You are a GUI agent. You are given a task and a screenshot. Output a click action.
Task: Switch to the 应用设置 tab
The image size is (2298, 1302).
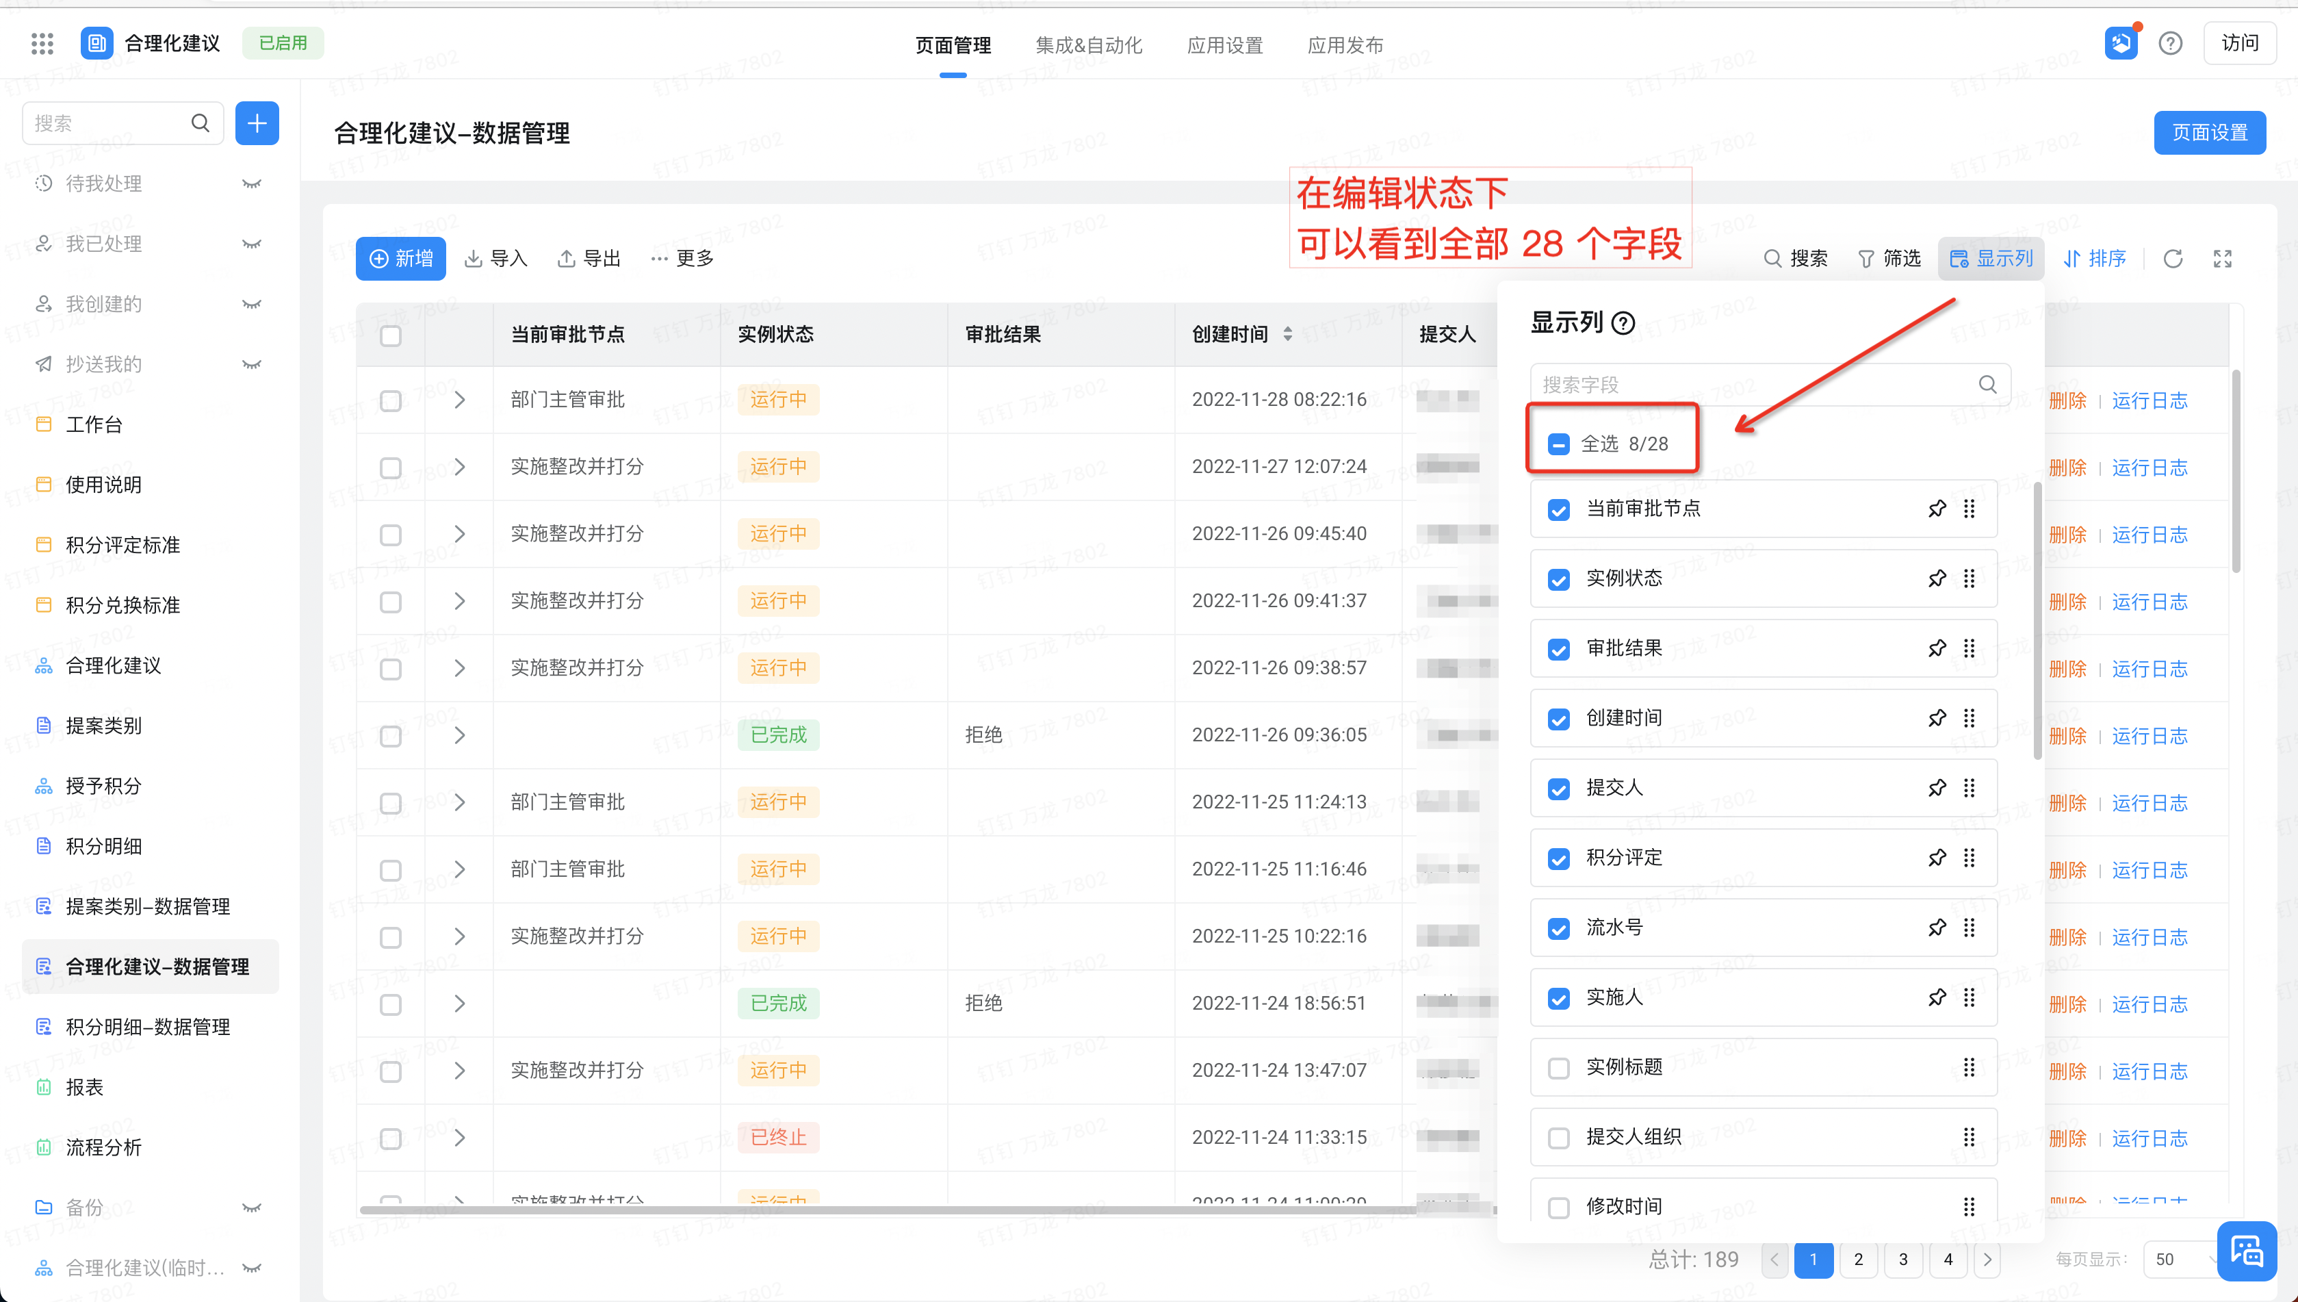(x=1224, y=44)
